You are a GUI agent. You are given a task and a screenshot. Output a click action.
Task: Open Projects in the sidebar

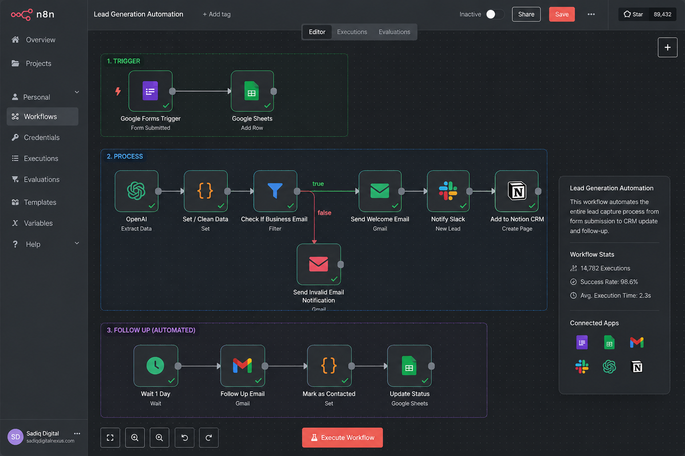pyautogui.click(x=38, y=63)
